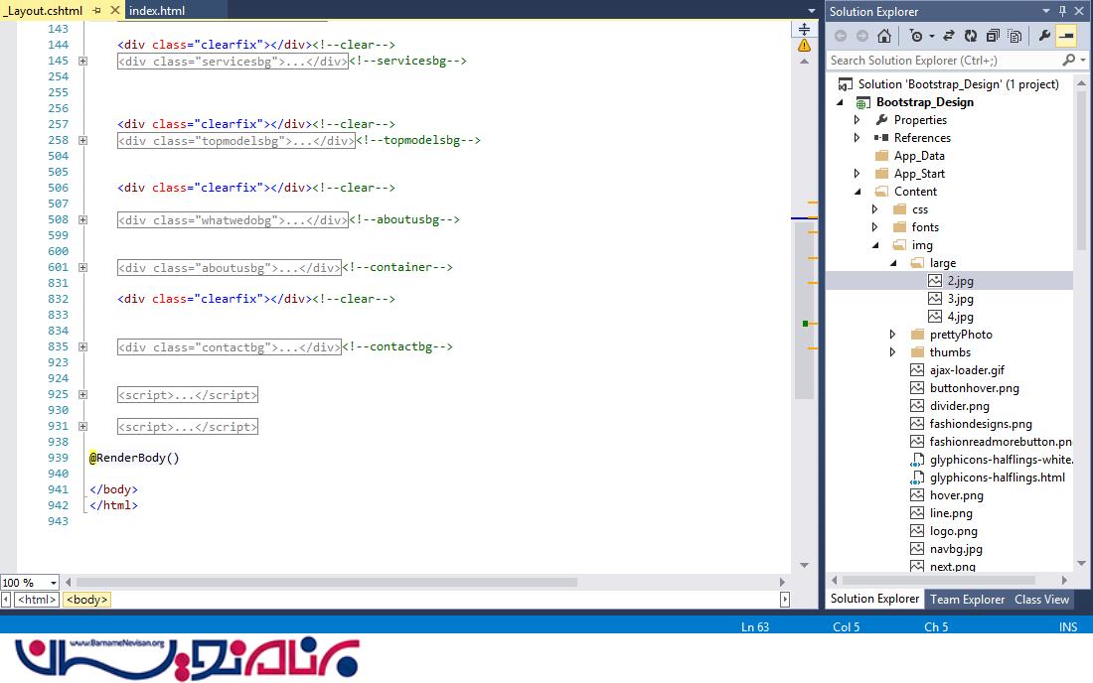
Task: Collapse the img folder in tree
Action: (x=874, y=245)
